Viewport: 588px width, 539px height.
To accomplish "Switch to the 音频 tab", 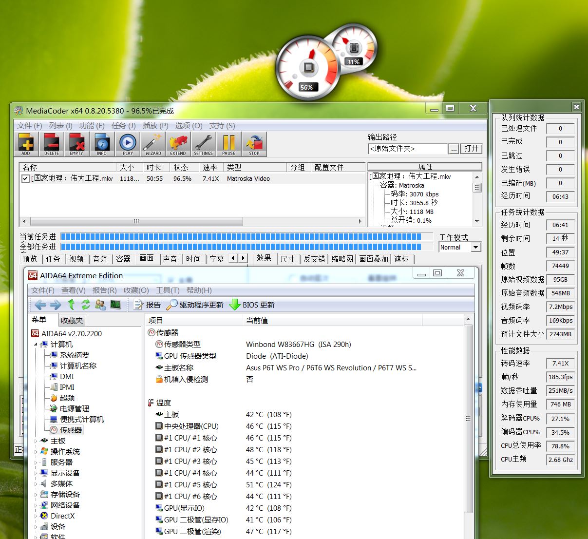I will pos(100,259).
